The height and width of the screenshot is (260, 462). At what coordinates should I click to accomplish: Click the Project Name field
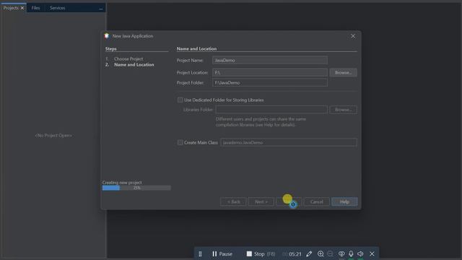pyautogui.click(x=269, y=61)
